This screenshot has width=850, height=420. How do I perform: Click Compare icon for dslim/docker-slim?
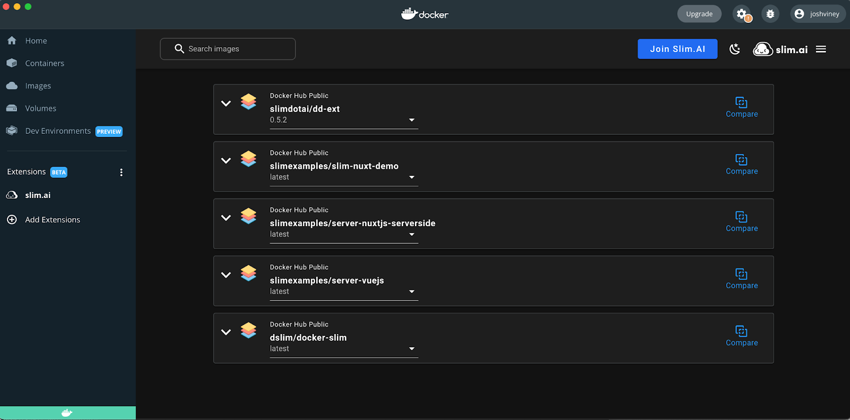(x=741, y=331)
